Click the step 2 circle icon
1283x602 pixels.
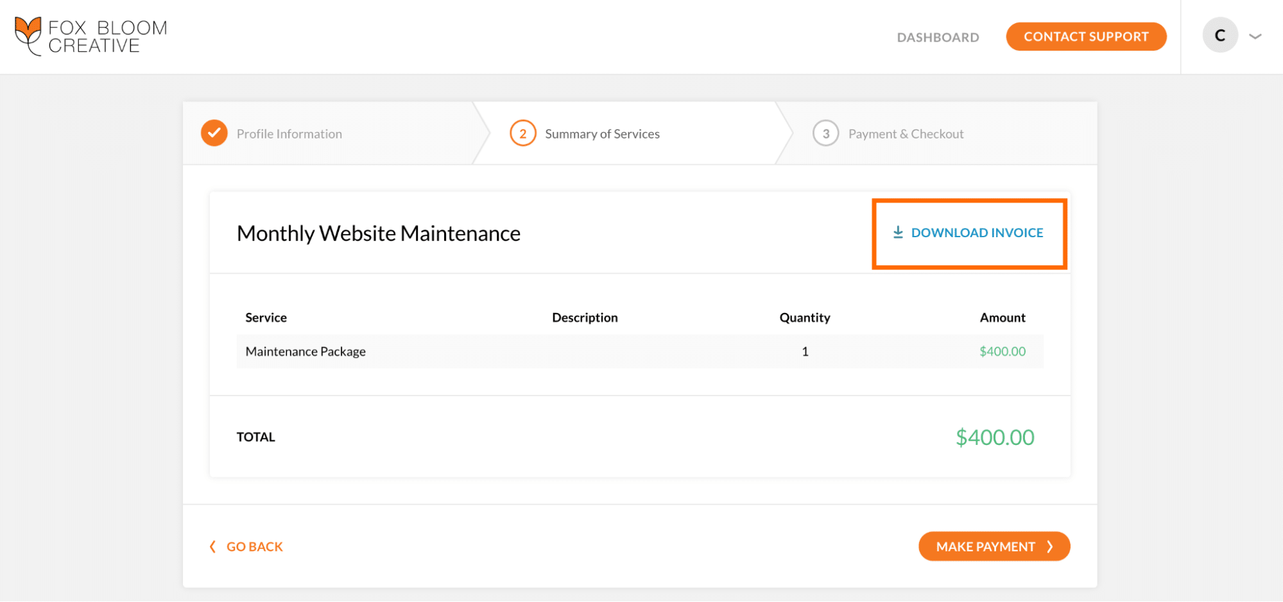[x=523, y=133]
